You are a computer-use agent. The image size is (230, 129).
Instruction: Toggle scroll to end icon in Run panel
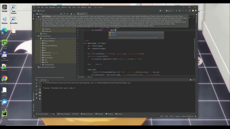(40, 92)
